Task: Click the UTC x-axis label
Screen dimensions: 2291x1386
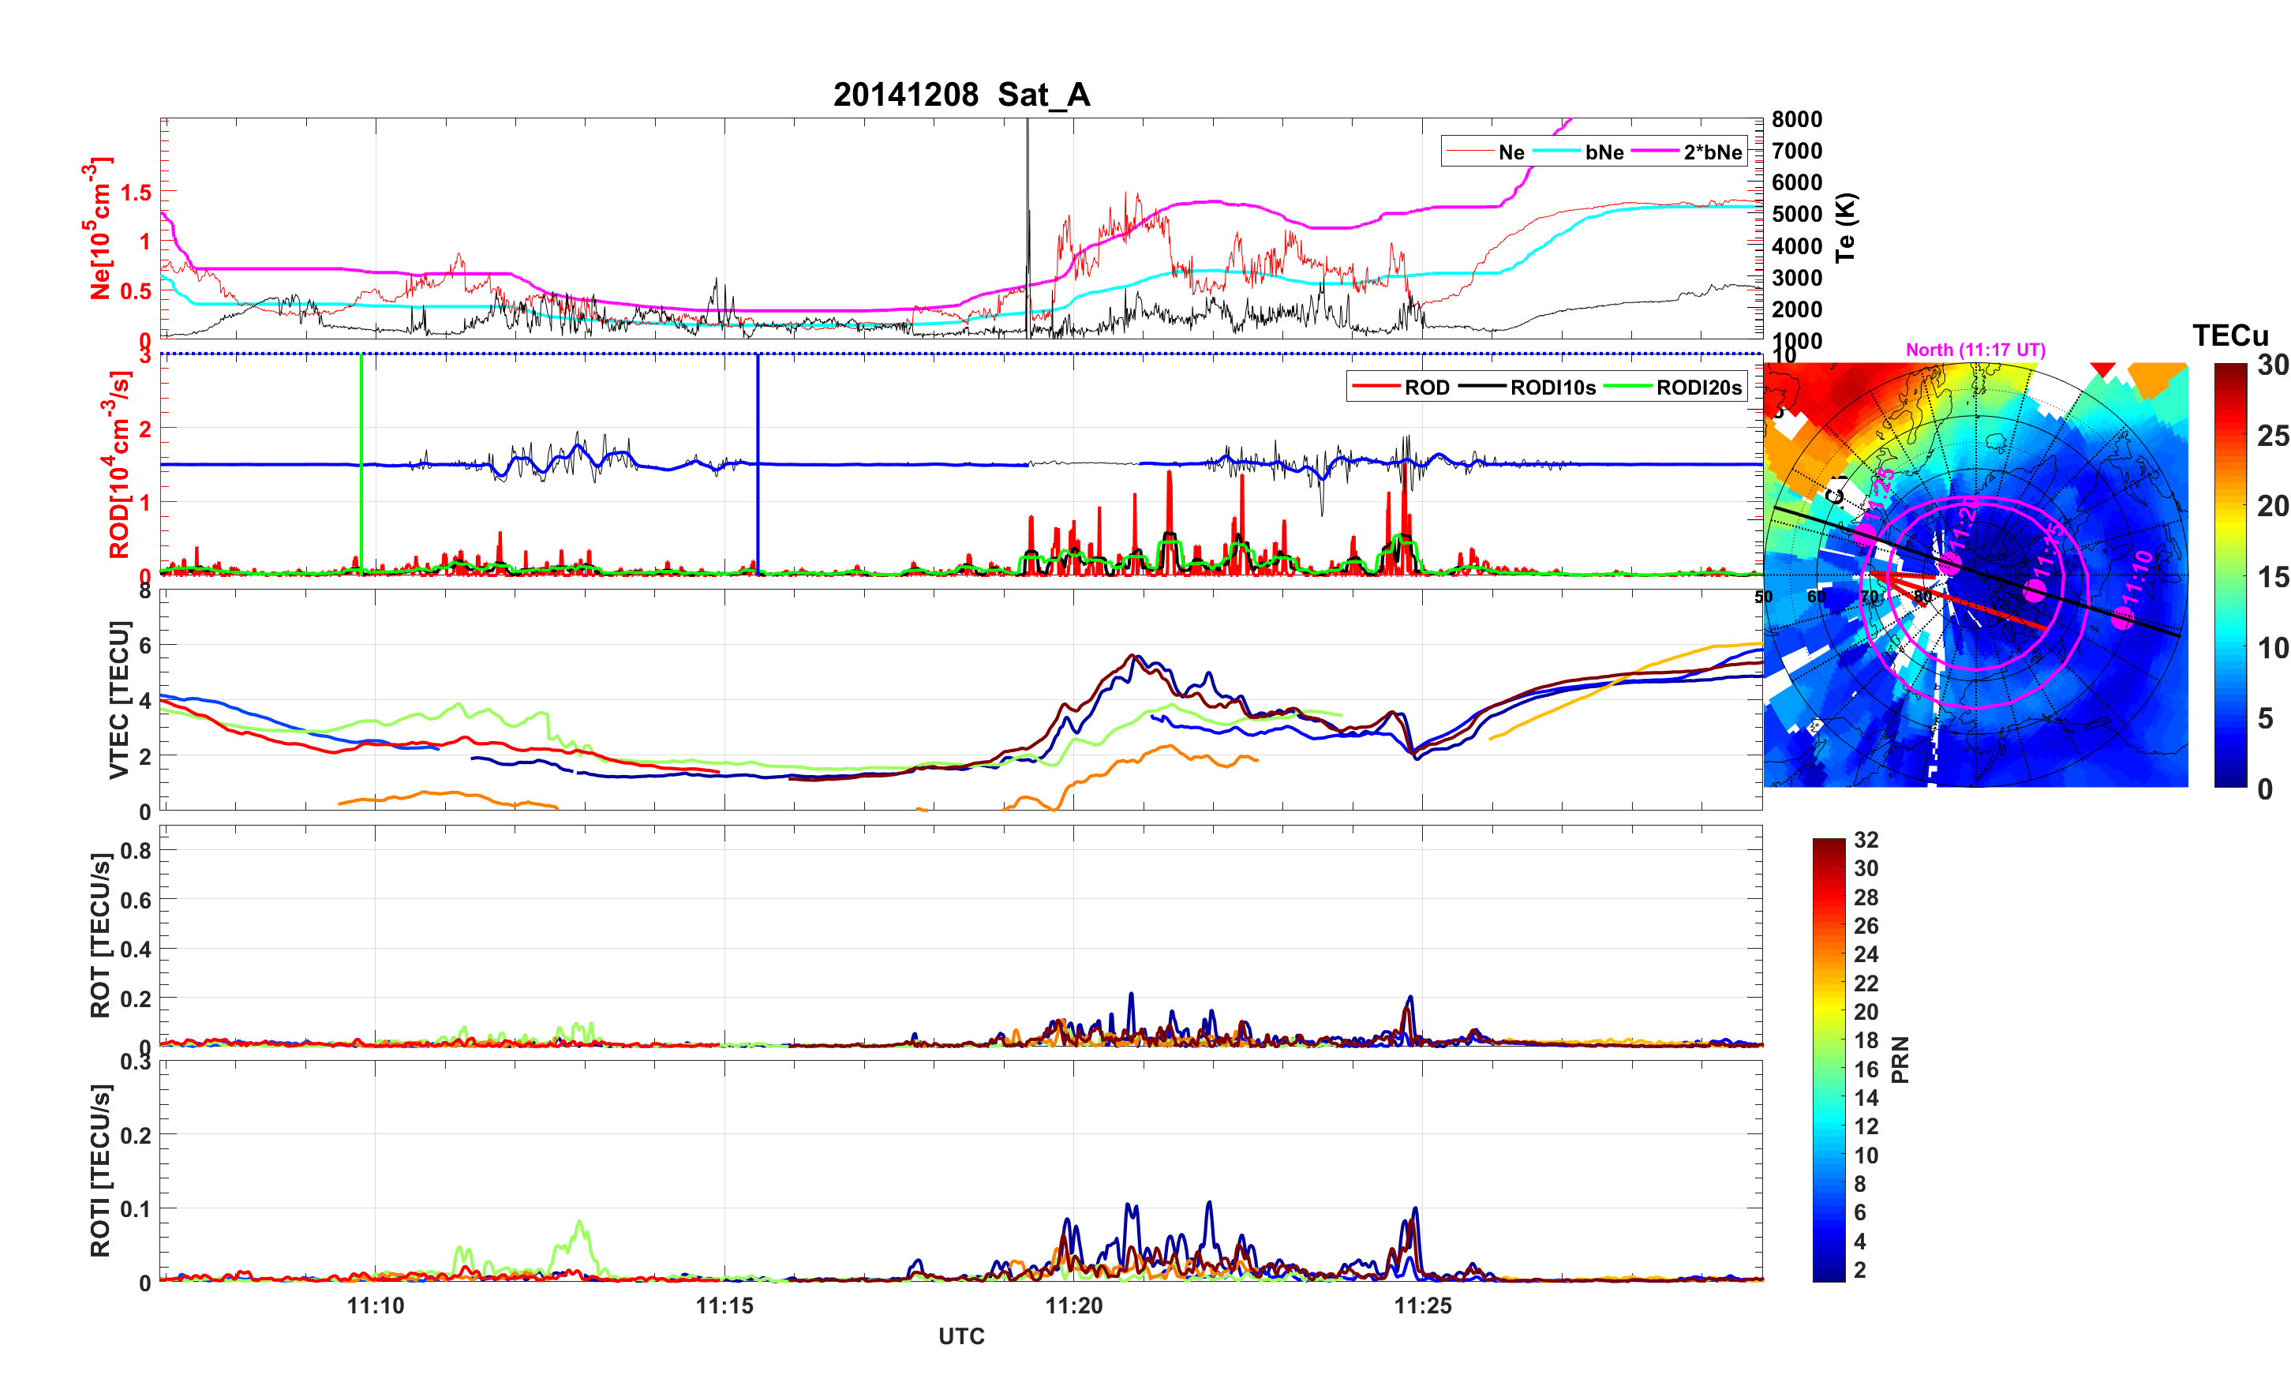Action: (x=960, y=1337)
